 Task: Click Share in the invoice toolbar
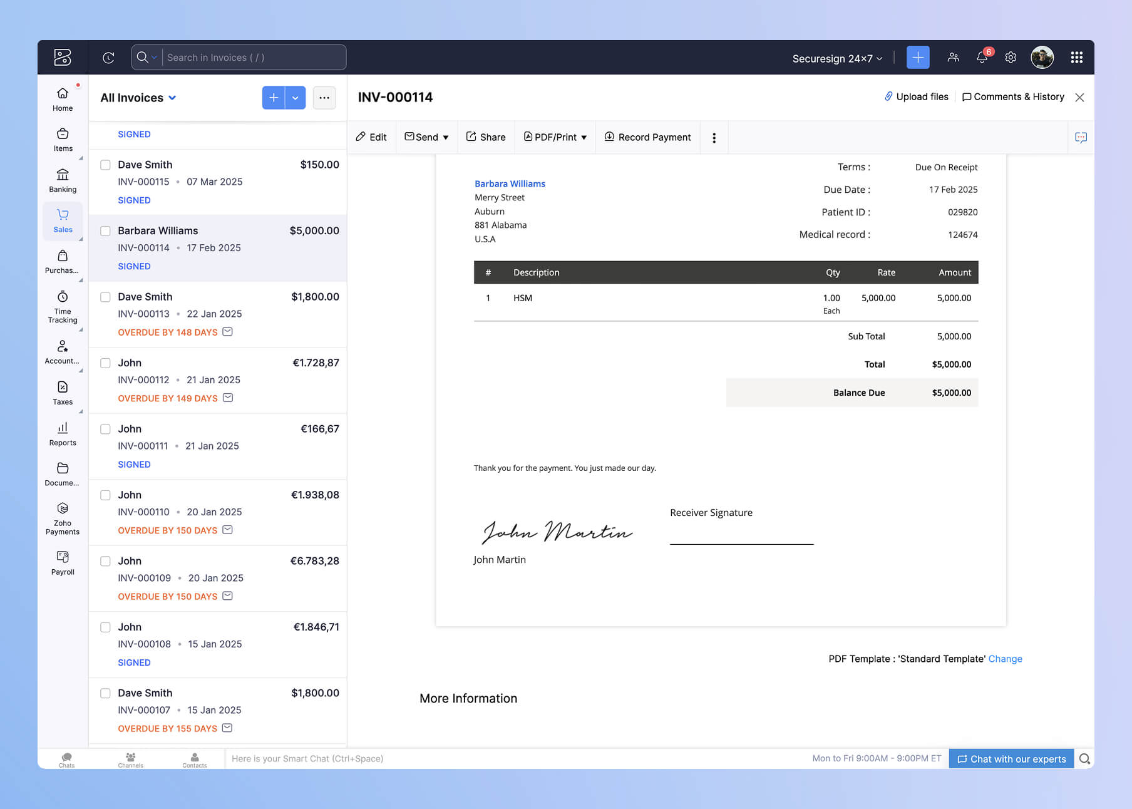click(486, 137)
